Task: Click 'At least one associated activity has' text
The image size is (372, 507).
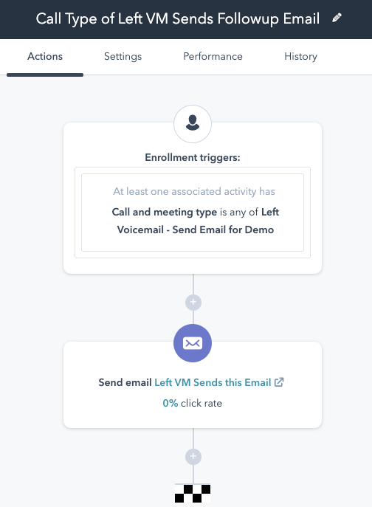Action: click(x=194, y=191)
